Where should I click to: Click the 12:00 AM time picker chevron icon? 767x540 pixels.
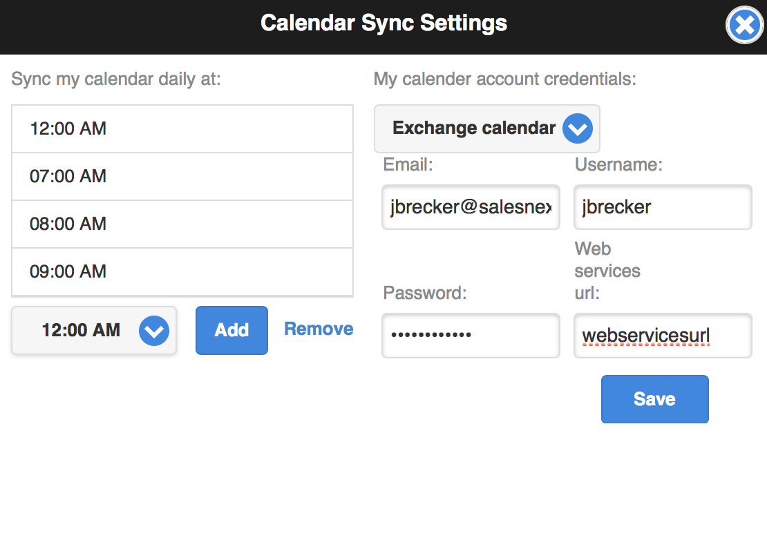[x=154, y=331]
